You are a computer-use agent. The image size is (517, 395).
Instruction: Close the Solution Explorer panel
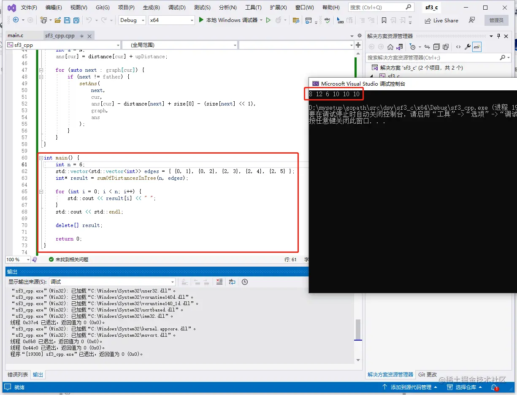507,36
